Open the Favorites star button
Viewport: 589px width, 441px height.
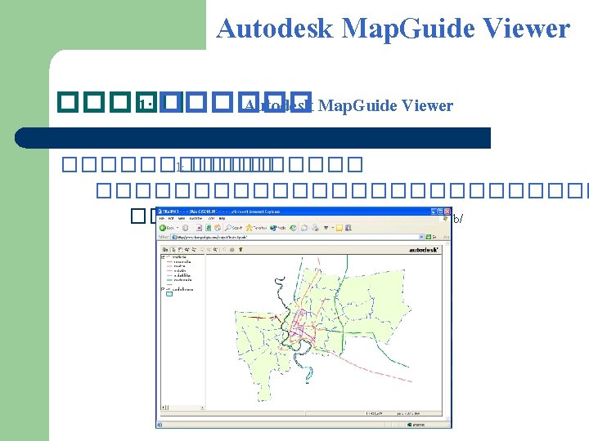point(256,228)
